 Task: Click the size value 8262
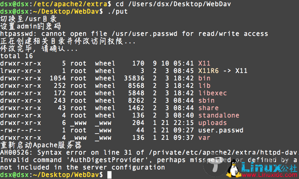point(136,100)
